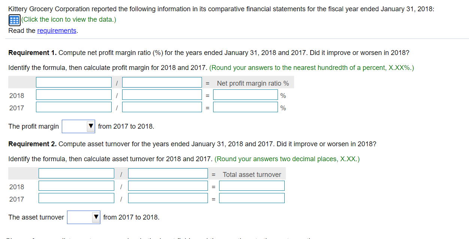Open the spreadsheet icon next to financial statements
This screenshot has width=469, height=239.
14,19
